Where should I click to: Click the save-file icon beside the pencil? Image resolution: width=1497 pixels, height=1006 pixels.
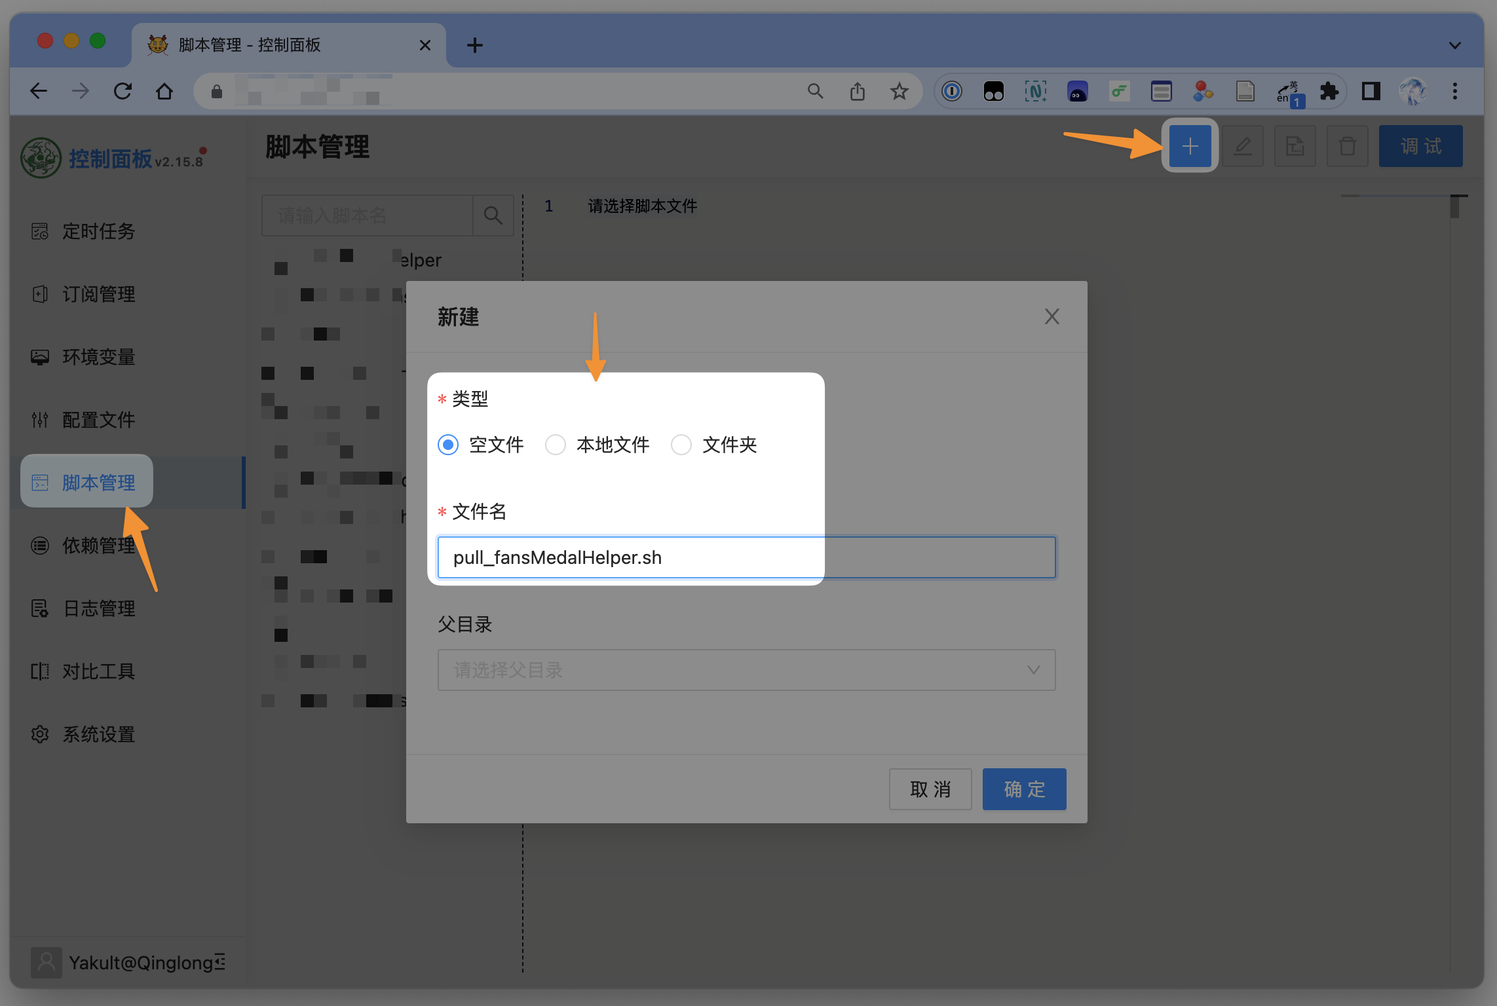1295,146
